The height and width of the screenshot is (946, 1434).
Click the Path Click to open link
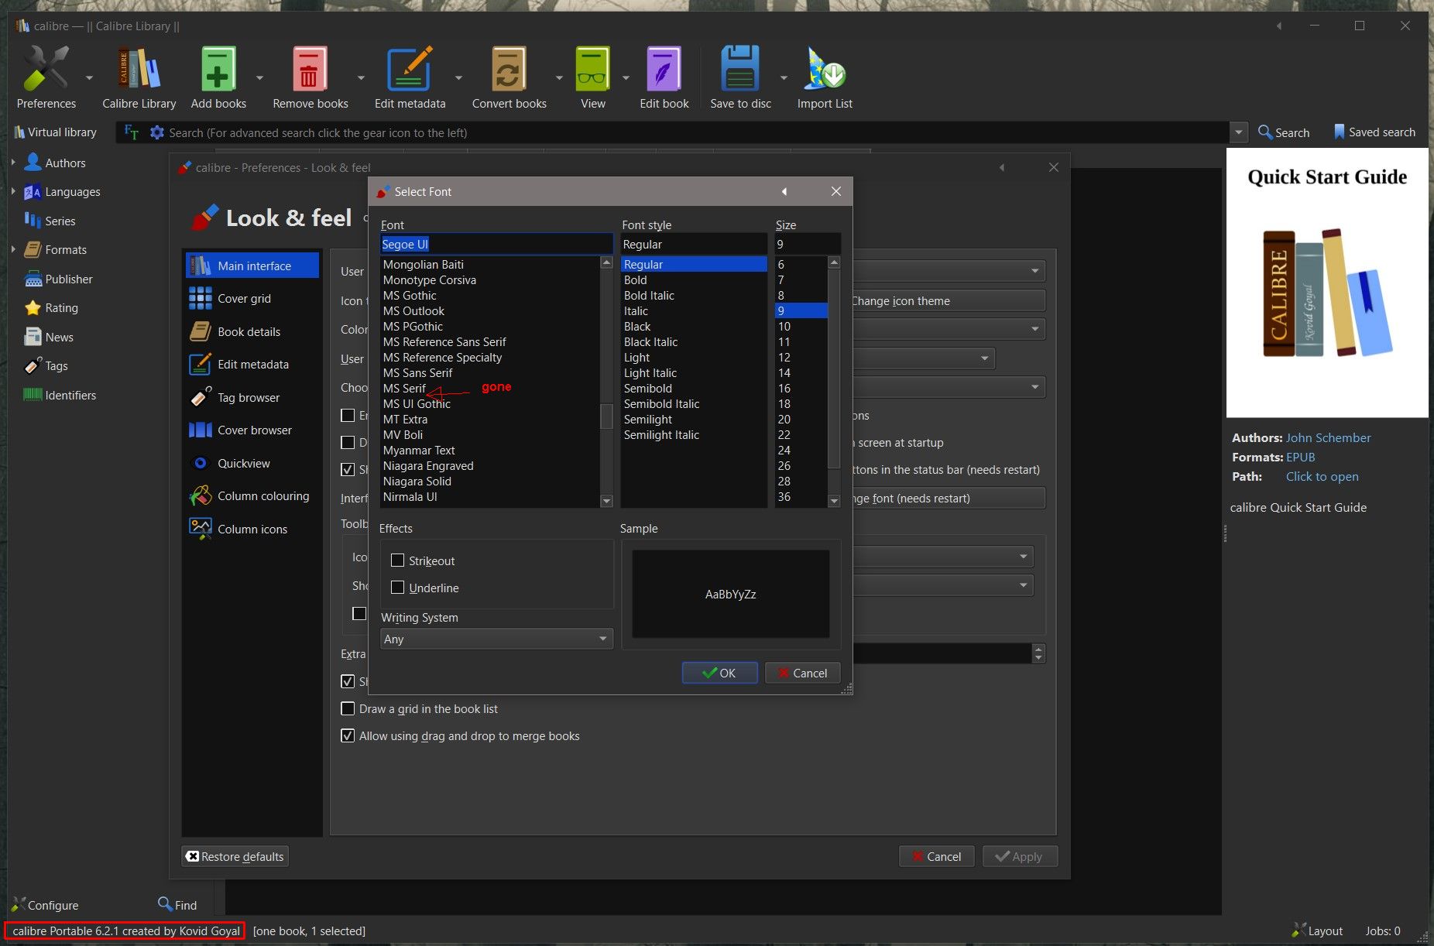(1322, 476)
